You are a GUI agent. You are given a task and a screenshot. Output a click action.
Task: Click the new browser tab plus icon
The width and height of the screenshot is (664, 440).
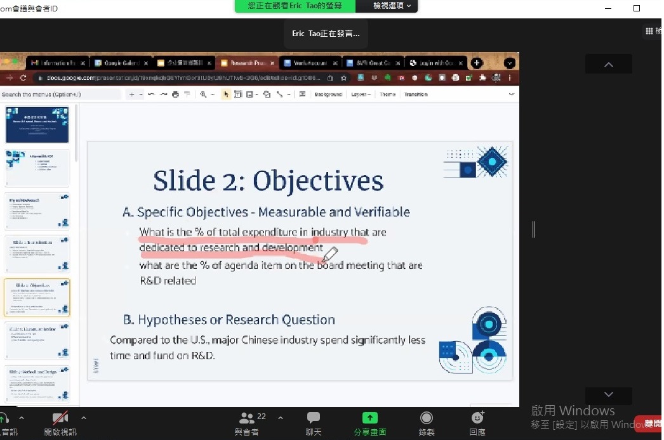pos(477,63)
